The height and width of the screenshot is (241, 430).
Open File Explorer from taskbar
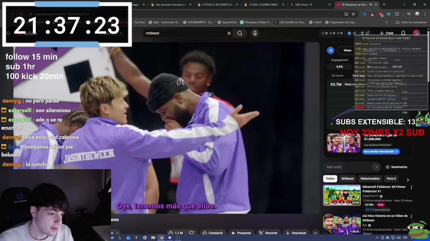[153, 238]
